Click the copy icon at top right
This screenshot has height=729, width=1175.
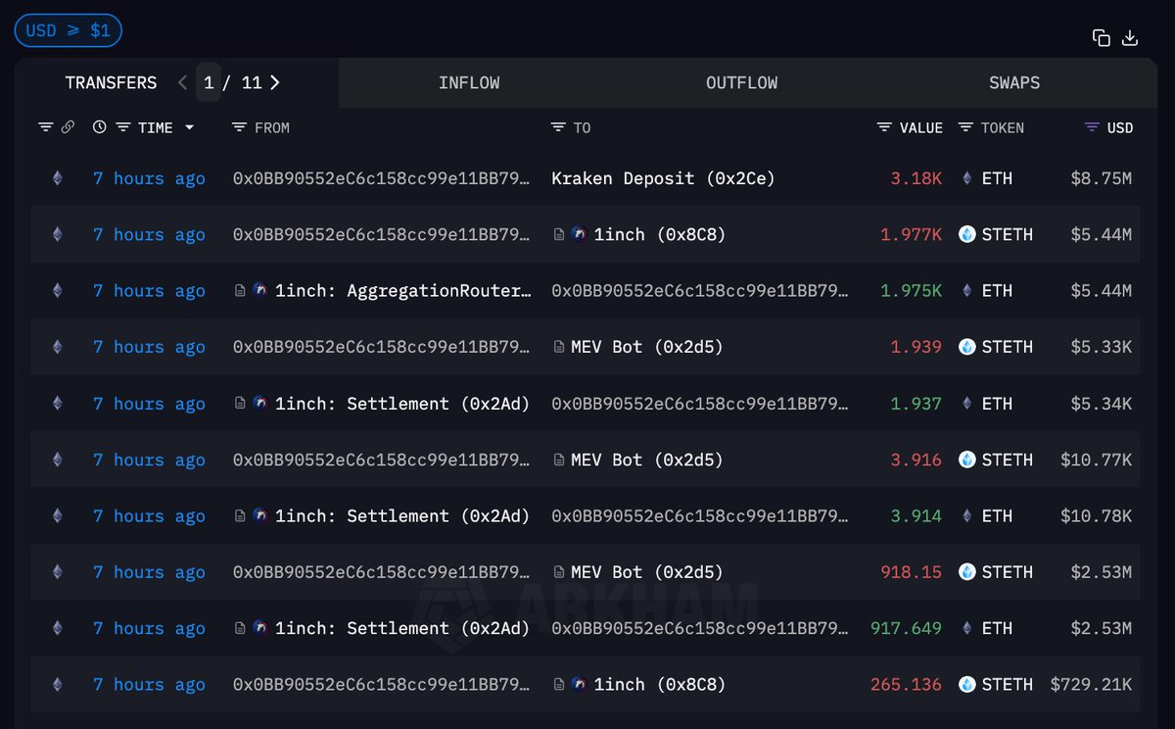[x=1102, y=38]
